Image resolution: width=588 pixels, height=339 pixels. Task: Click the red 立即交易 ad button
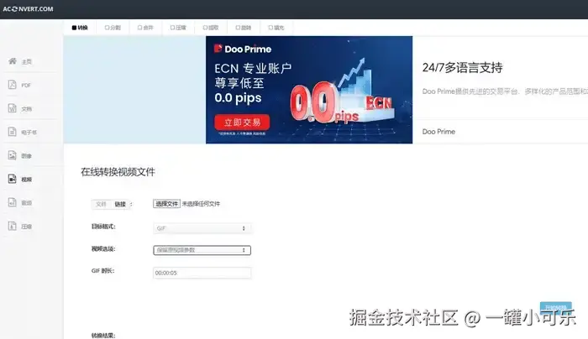click(x=242, y=123)
